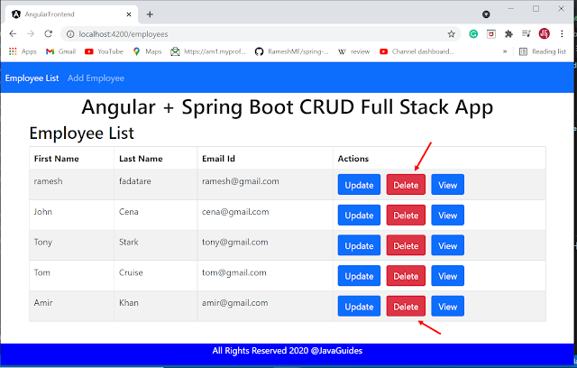
Task: Open the review bookmark
Action: click(353, 51)
